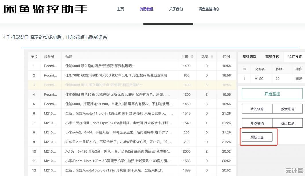The height and width of the screenshot is (176, 305).
Task: Select the 运行设置 tab
Action: coord(295,57)
